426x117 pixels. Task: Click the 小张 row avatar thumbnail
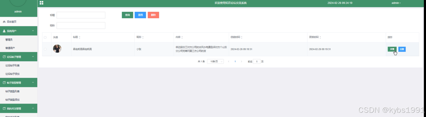click(57, 49)
